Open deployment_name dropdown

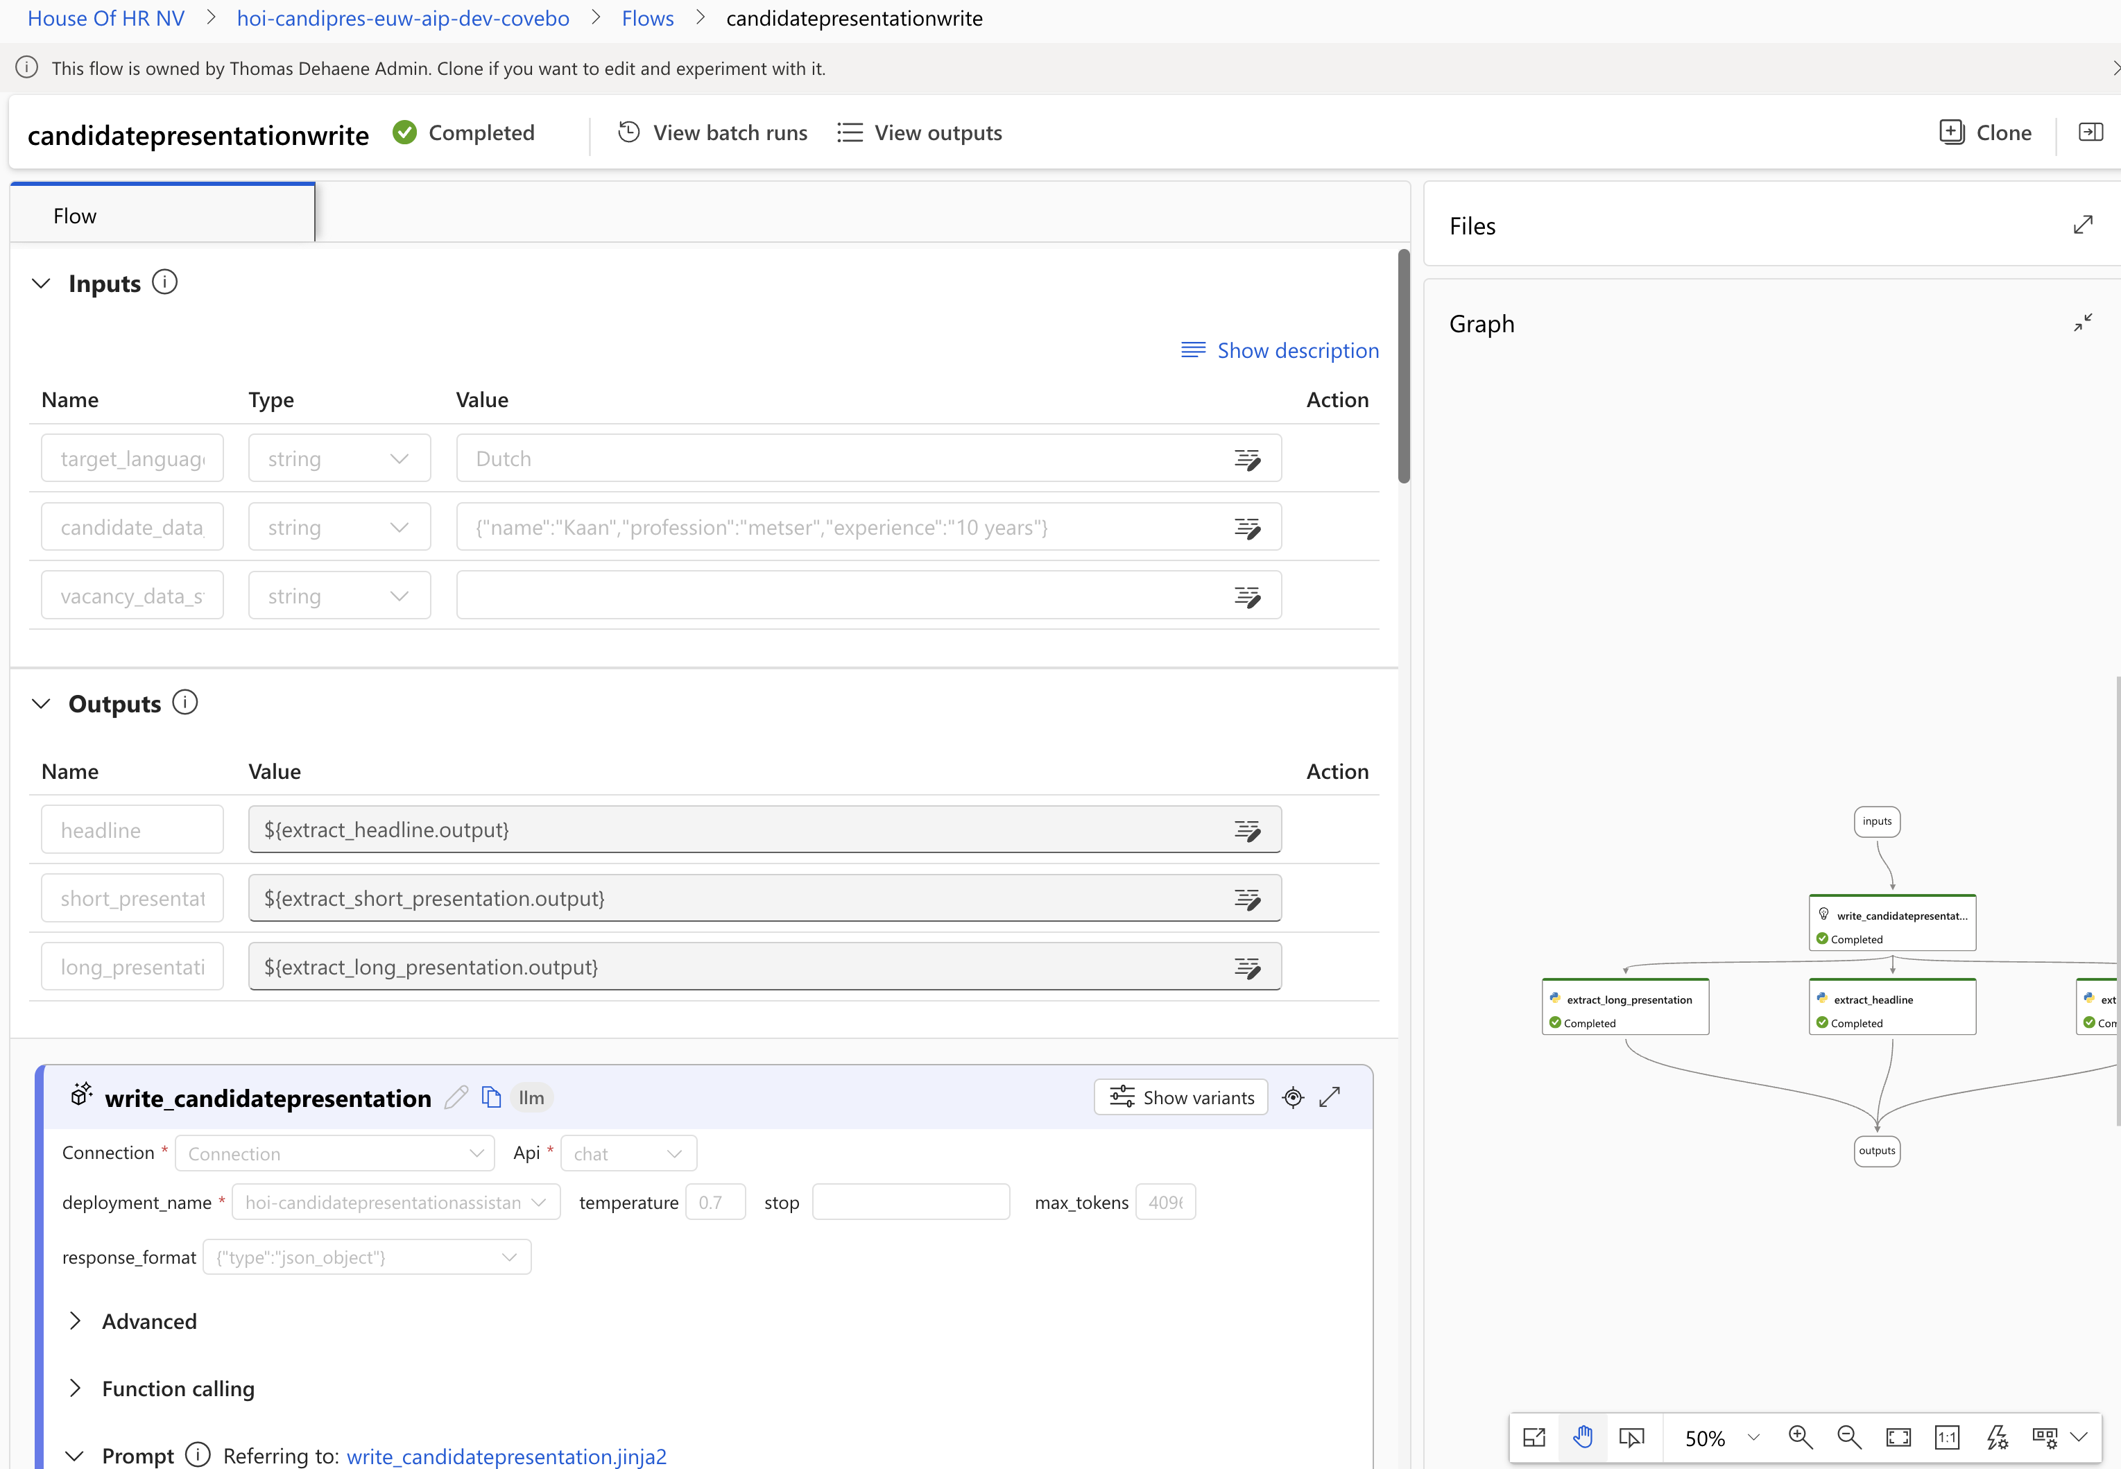397,1202
